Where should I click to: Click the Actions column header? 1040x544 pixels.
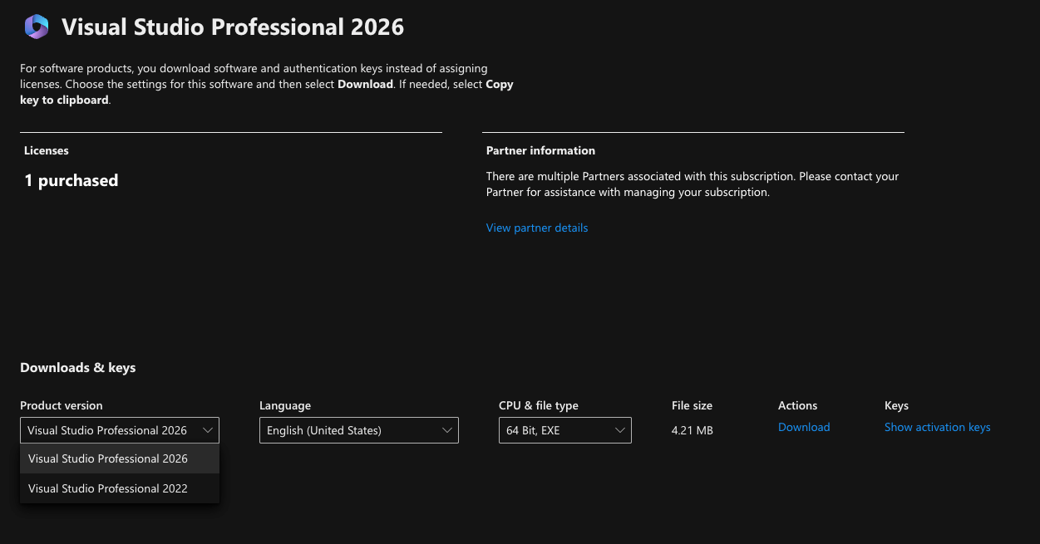point(797,405)
